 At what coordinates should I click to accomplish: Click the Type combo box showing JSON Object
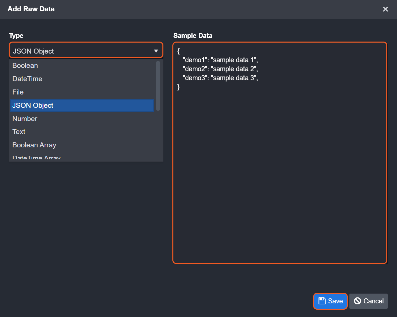tap(80, 51)
